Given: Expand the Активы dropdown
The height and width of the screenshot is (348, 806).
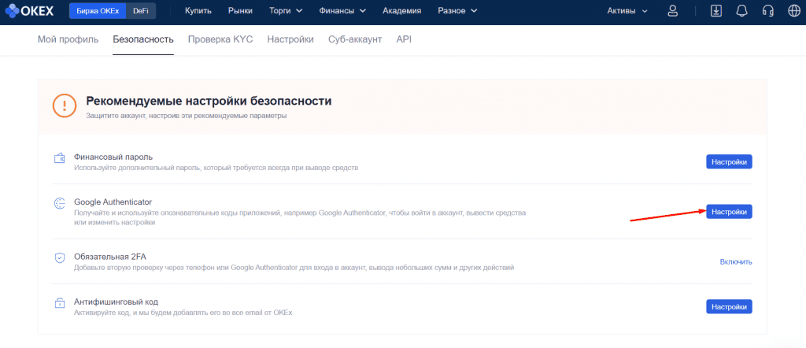Looking at the screenshot, I should (627, 11).
